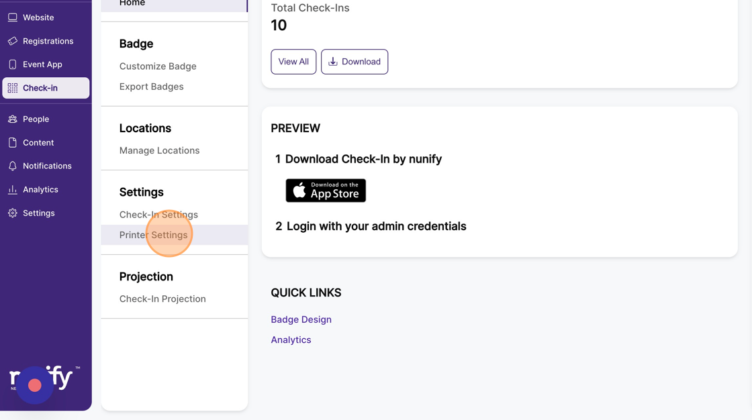This screenshot has height=420, width=752.
Task: Open the Analytics quick link
Action: [x=291, y=339]
